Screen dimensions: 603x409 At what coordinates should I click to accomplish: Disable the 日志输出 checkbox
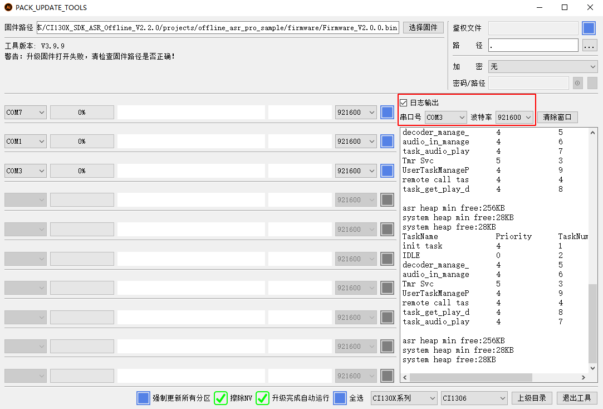tap(404, 103)
